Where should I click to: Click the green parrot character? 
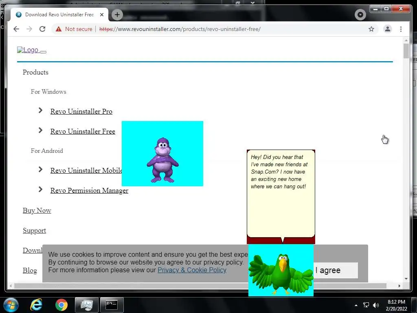coord(281,274)
